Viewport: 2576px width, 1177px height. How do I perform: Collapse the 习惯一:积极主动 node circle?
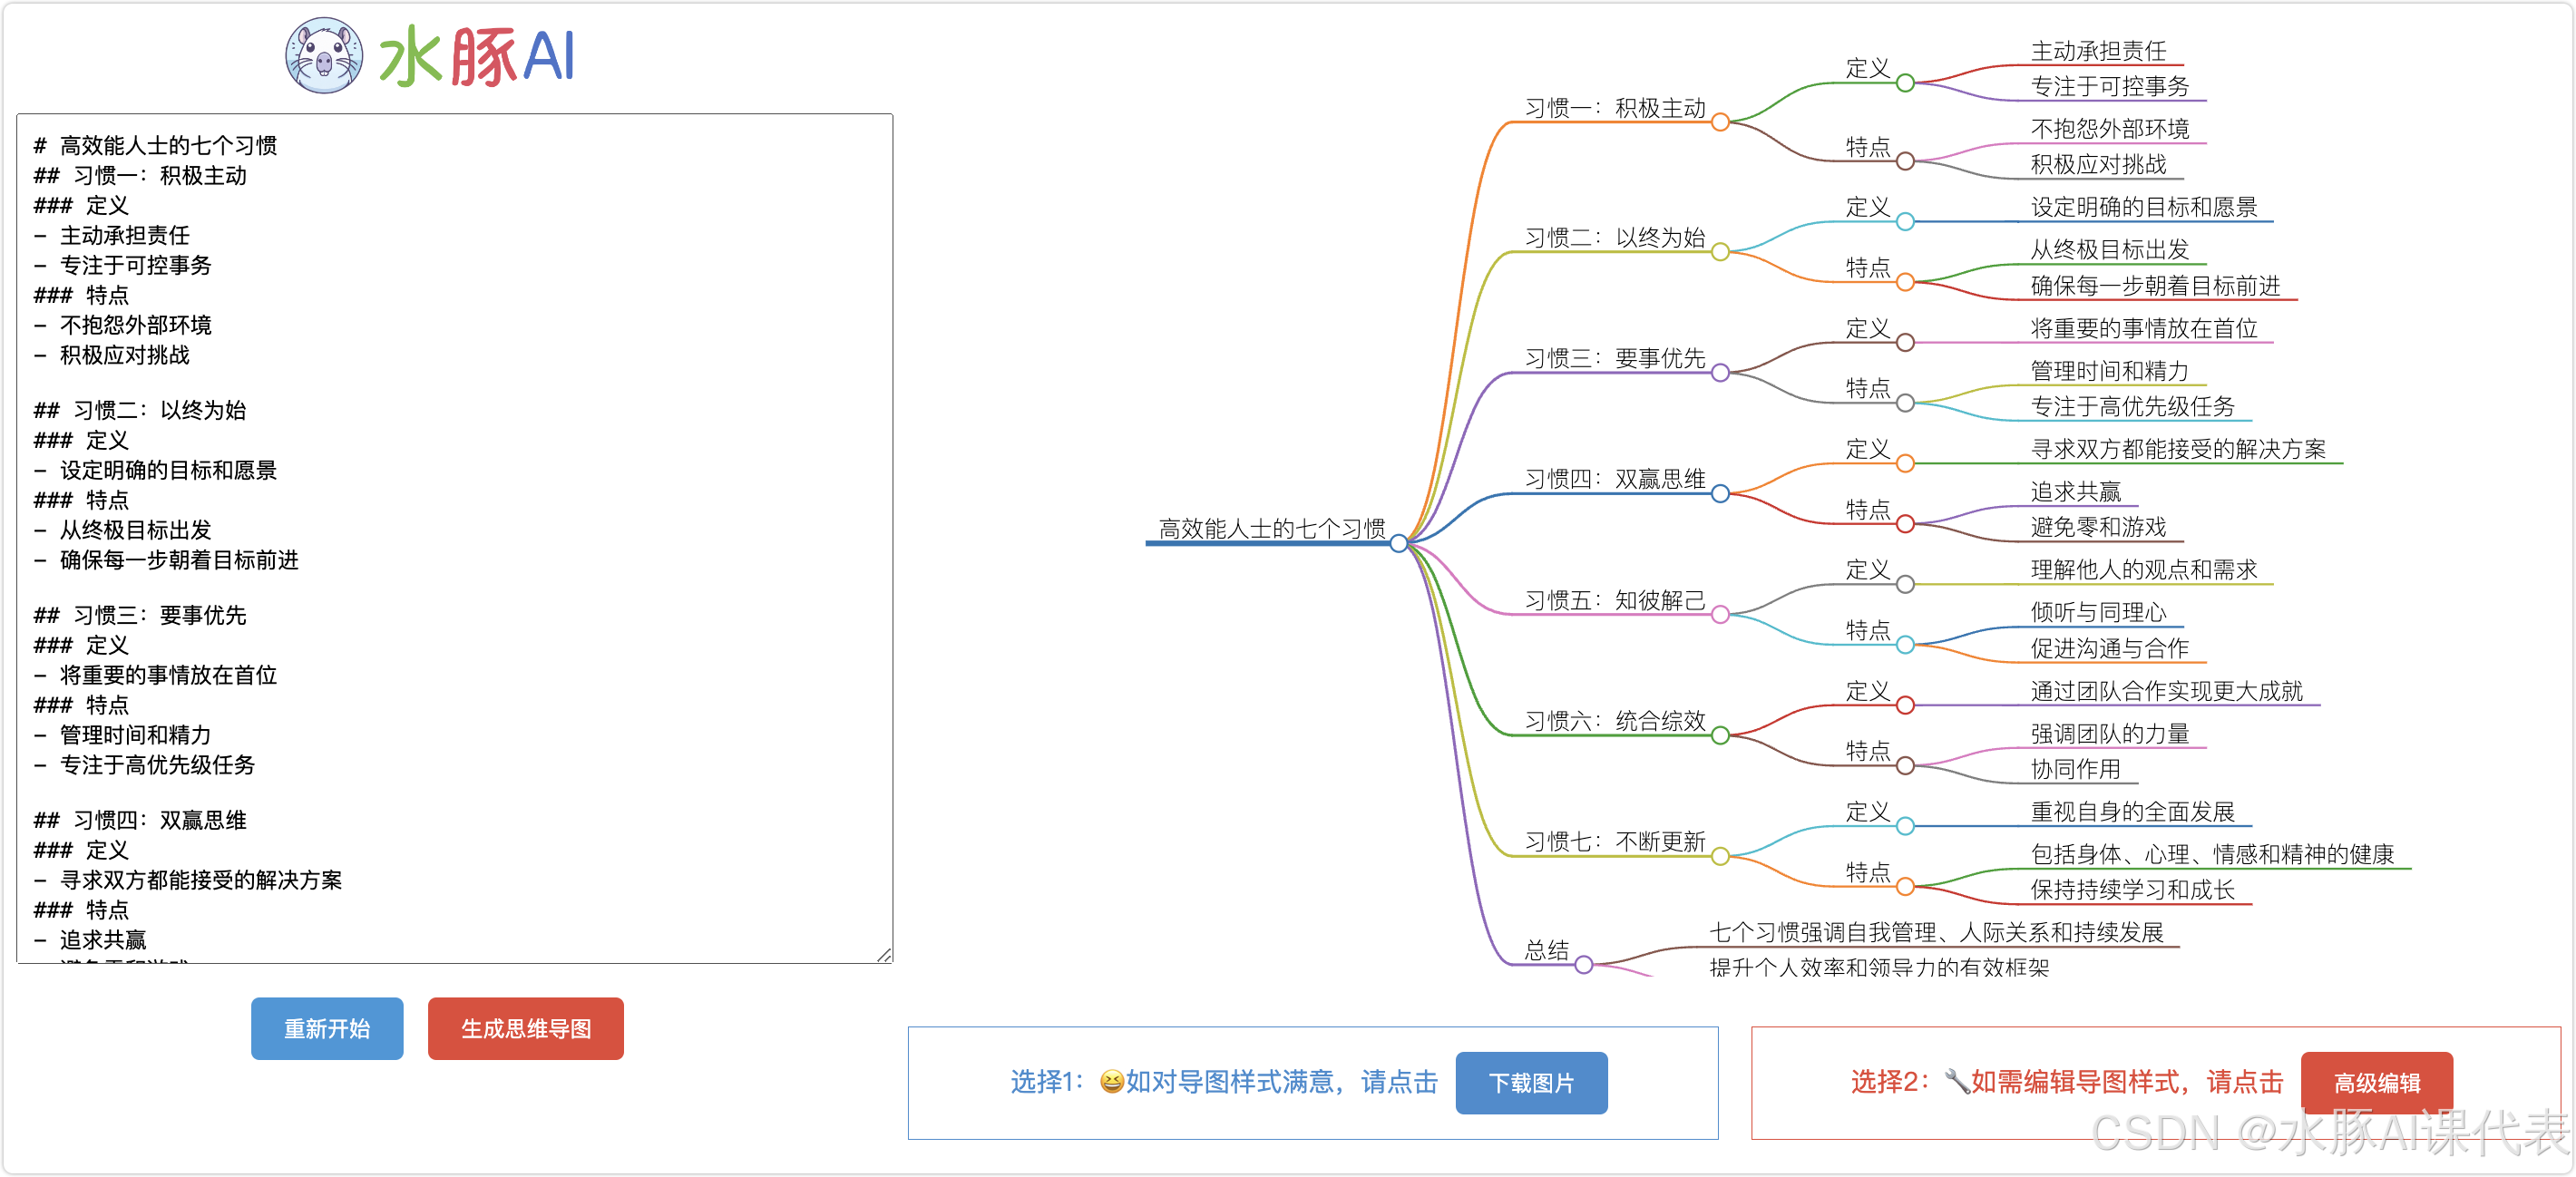tap(1720, 123)
